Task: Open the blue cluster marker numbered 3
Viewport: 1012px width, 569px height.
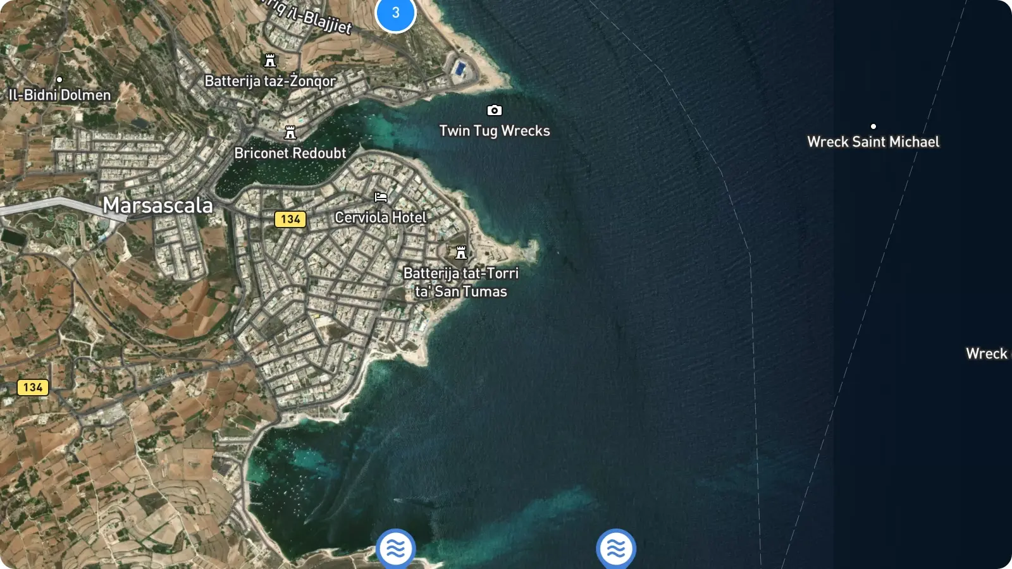Action: (x=395, y=12)
